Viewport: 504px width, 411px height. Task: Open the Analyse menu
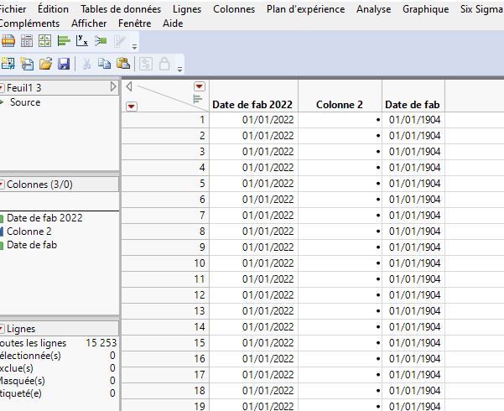[373, 9]
